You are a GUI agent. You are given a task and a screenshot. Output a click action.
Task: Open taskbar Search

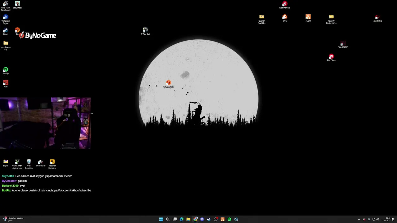click(x=168, y=219)
